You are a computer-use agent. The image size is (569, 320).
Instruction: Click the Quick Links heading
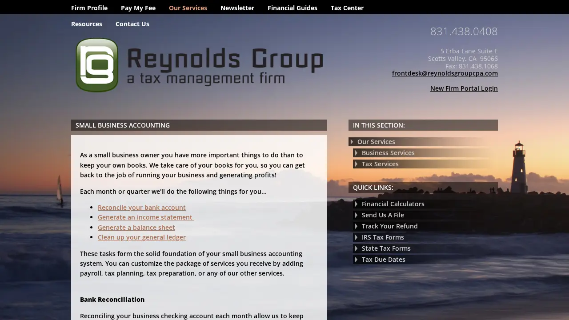coord(373,188)
